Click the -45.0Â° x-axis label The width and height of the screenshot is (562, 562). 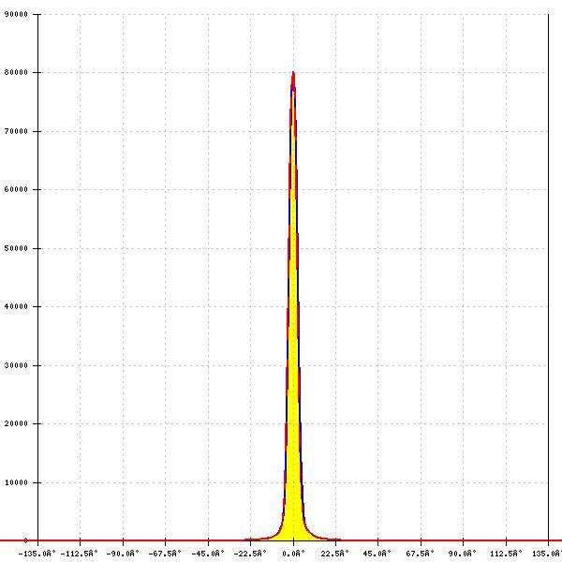coord(208,554)
